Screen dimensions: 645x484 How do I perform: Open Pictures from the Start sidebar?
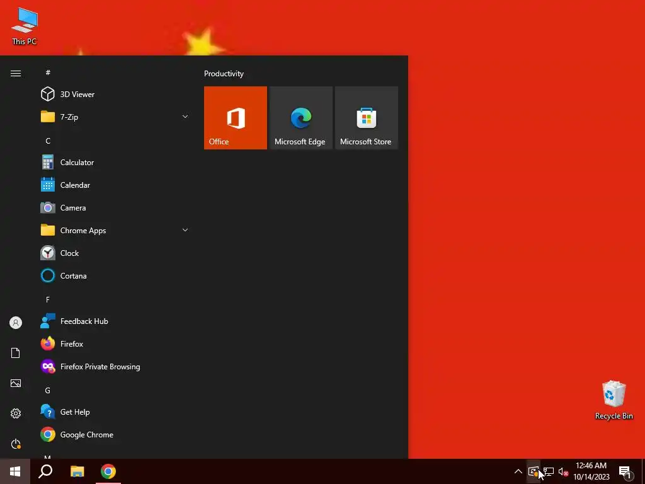(16, 383)
